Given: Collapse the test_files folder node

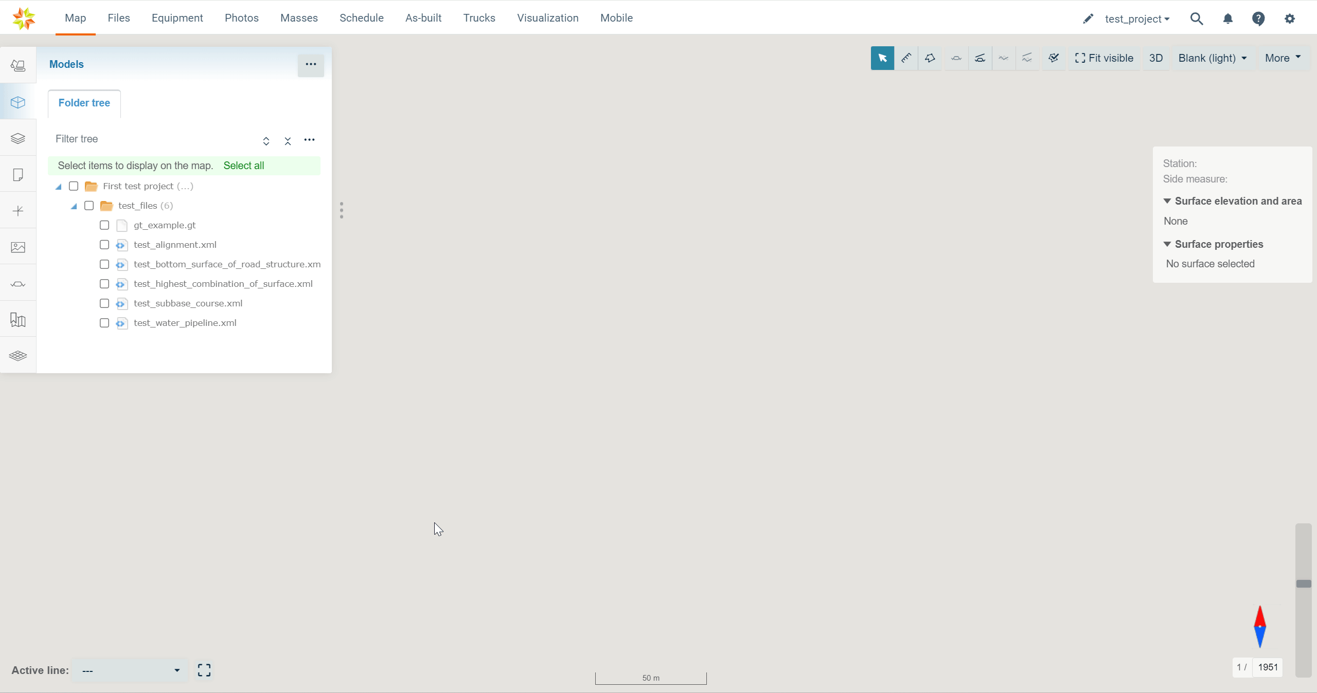Looking at the screenshot, I should pyautogui.click(x=74, y=206).
